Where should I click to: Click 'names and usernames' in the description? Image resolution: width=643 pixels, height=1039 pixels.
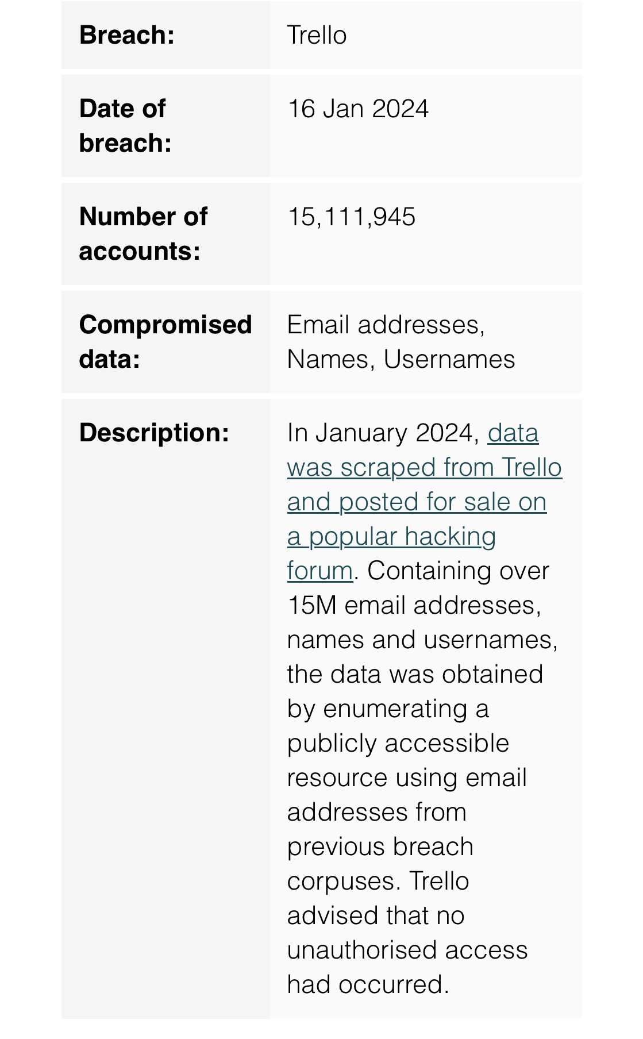421,640
